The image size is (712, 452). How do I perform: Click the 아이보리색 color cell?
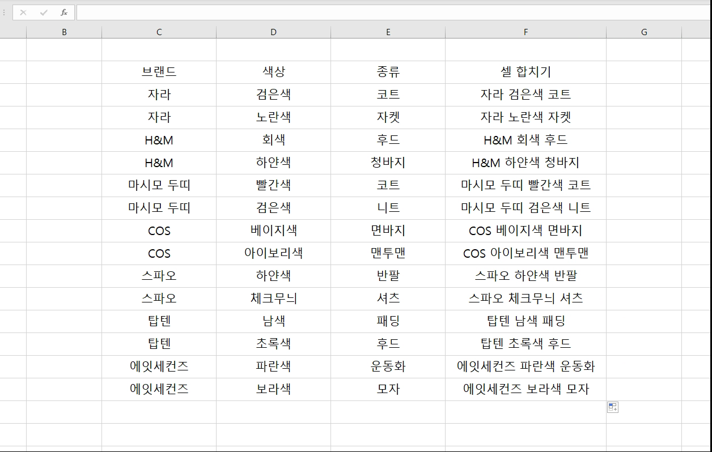click(273, 253)
